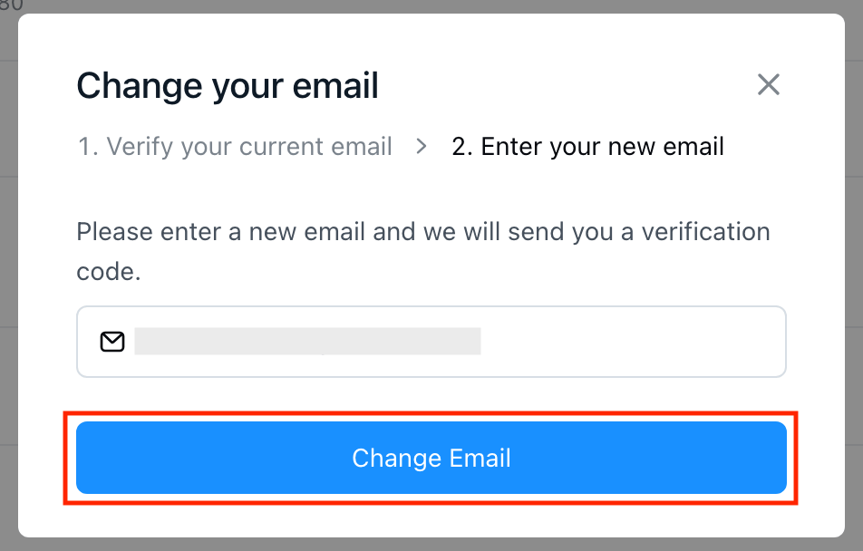Viewport: 863px width, 551px height.
Task: Click the partially visible '80' text behind the dialog
Action: pos(11,5)
